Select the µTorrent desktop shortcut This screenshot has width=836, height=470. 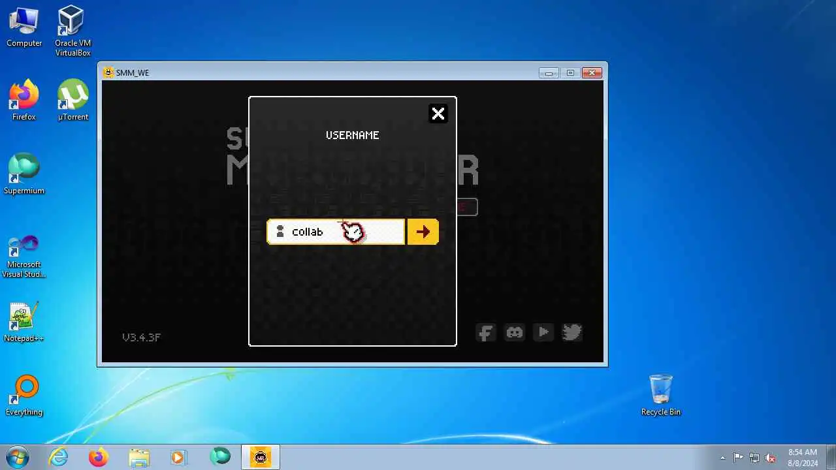pos(72,101)
